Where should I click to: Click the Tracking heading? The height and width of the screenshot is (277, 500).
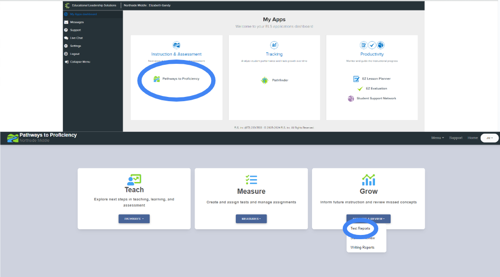pyautogui.click(x=274, y=54)
